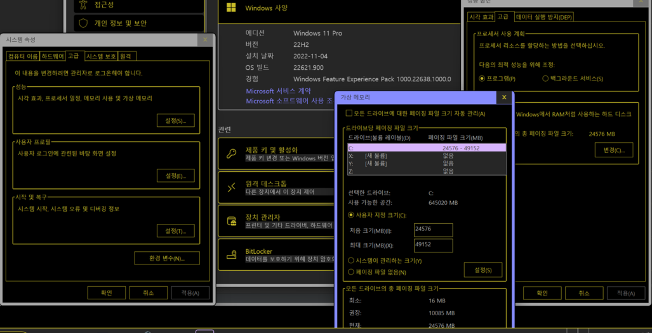Click the remote desktop icon for 원격 데스크톱
This screenshot has width=652, height=333.
[231, 188]
